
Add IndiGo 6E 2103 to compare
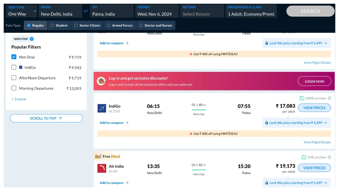pos(114,123)
